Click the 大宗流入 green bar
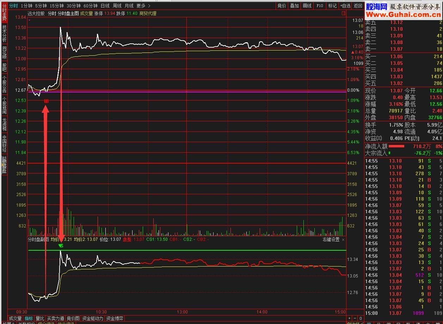Viewport: 443px width, 324px height. point(389,153)
